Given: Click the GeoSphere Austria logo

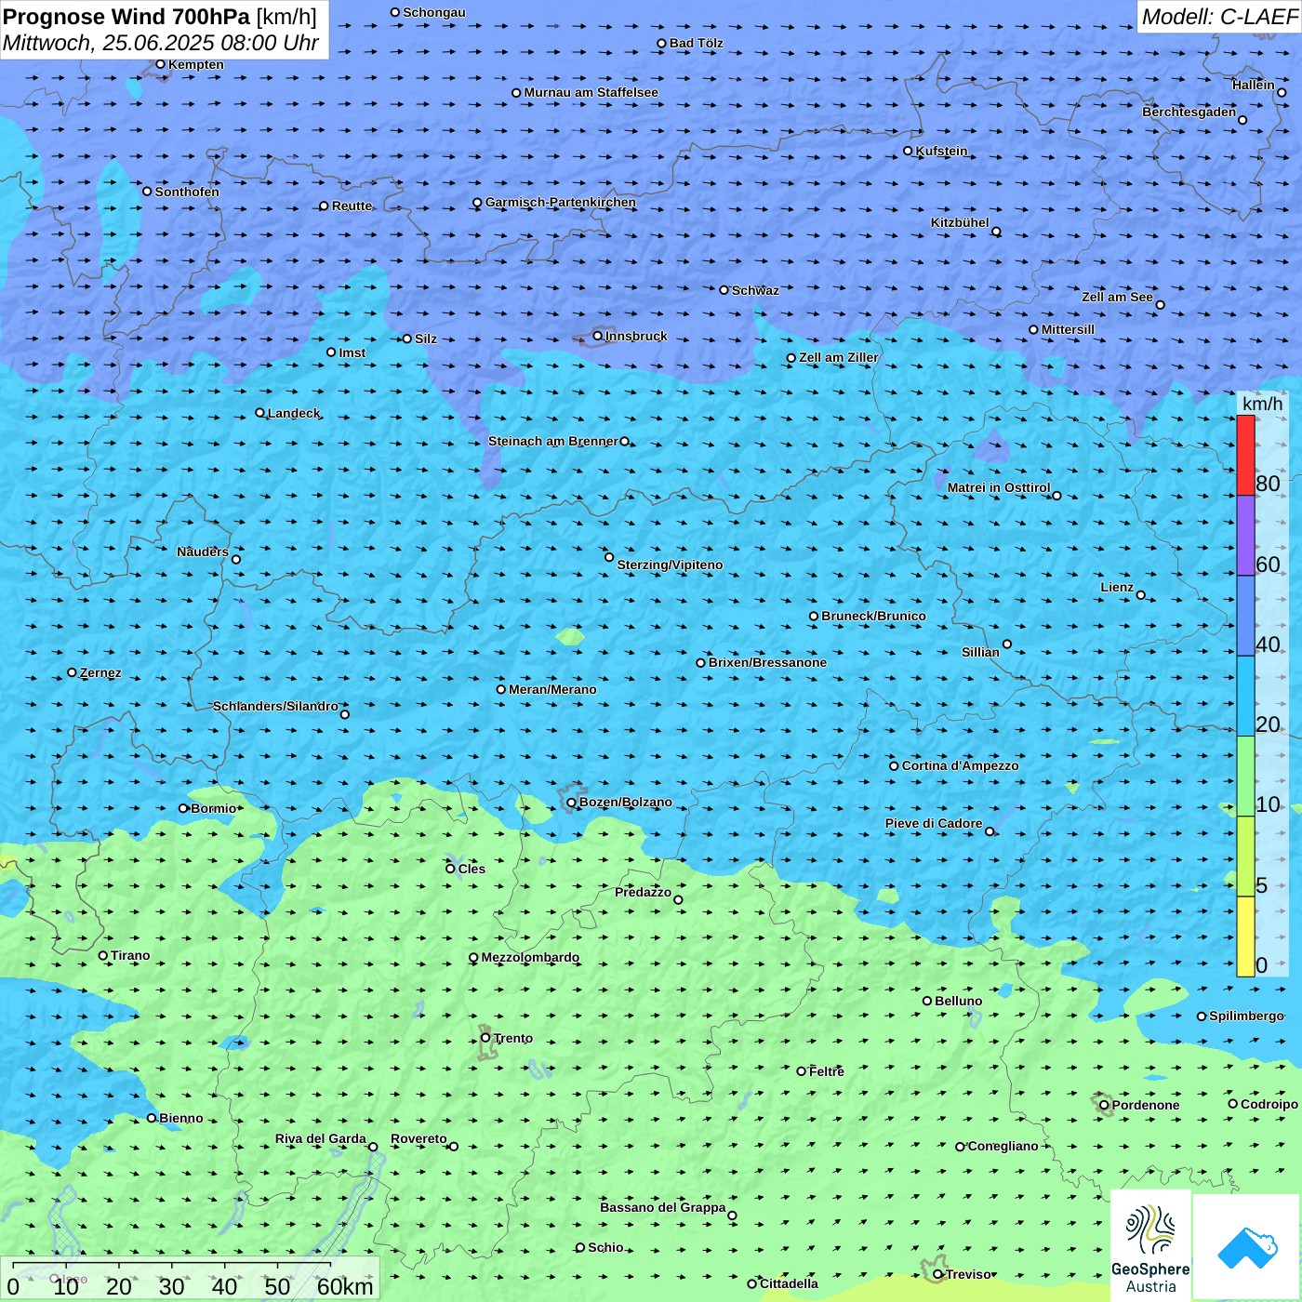Looking at the screenshot, I should tap(1150, 1245).
